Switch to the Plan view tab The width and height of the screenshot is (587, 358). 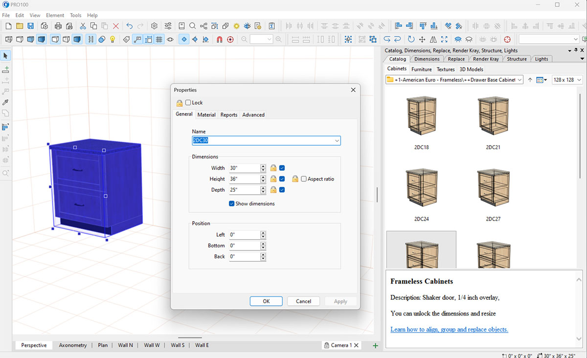[x=103, y=345]
